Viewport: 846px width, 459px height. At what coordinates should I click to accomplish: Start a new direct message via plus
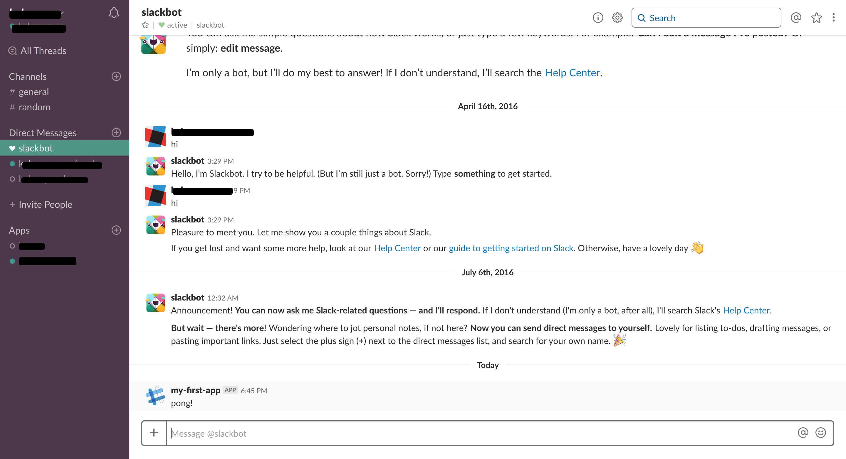pyautogui.click(x=116, y=133)
